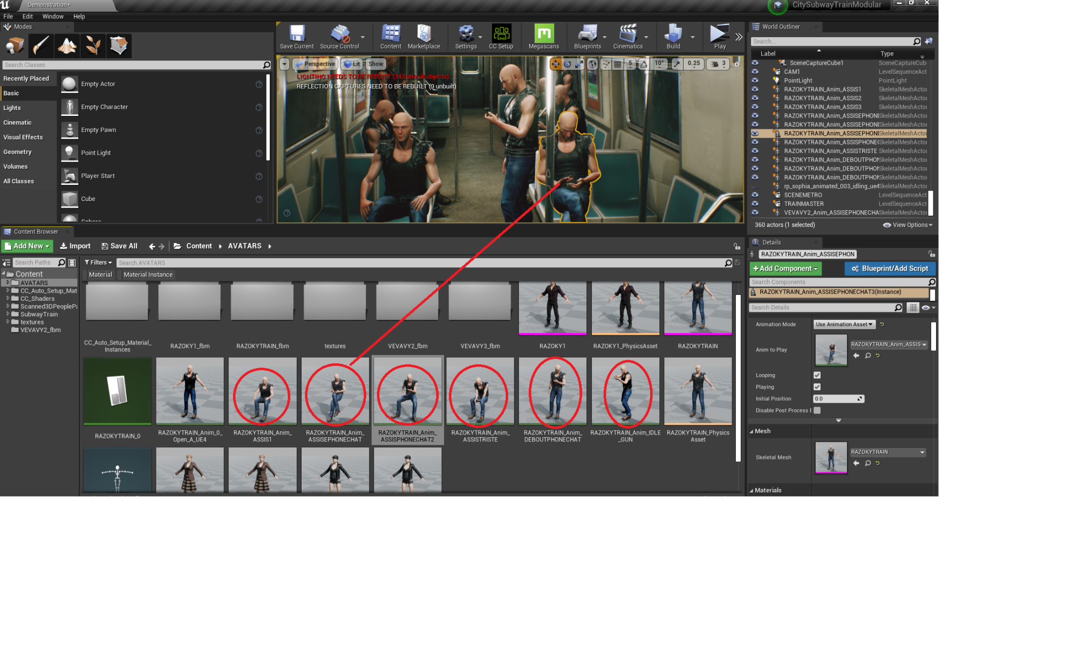Enable Disable Post Process checkbox

click(x=817, y=410)
